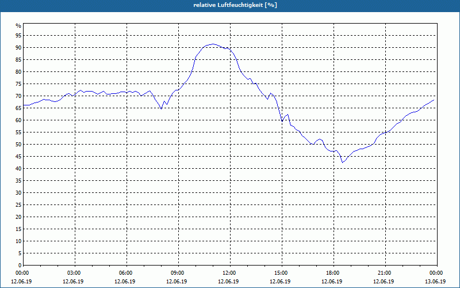The image size is (460, 288).
Task: Select the 12.06.19 date under 18:00
Action: (x=332, y=282)
